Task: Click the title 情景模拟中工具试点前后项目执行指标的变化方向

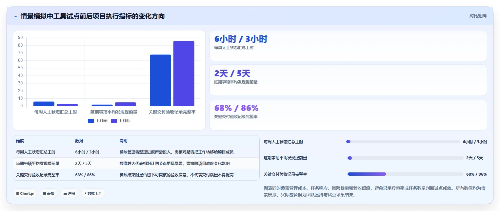Action: [x=92, y=16]
